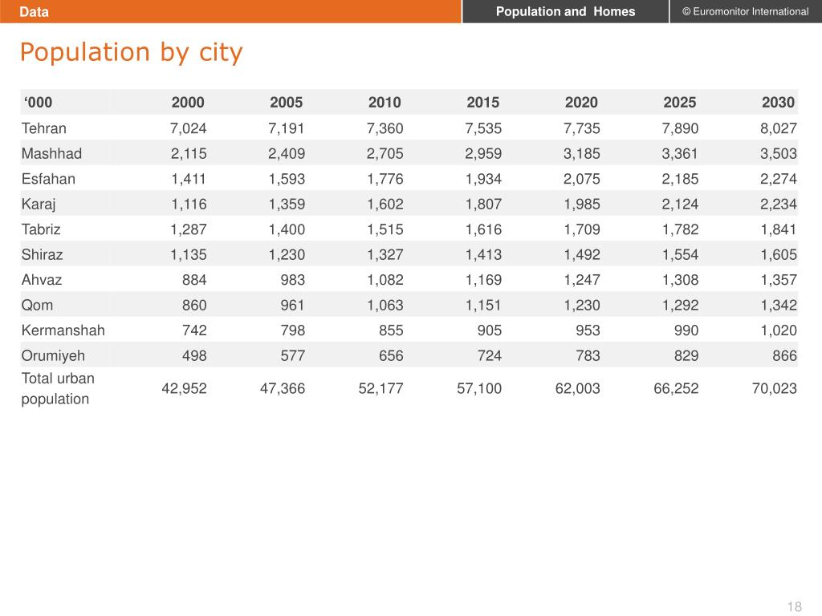822x616 pixels.
Task: Select the Tehran row label
Action: (44, 128)
